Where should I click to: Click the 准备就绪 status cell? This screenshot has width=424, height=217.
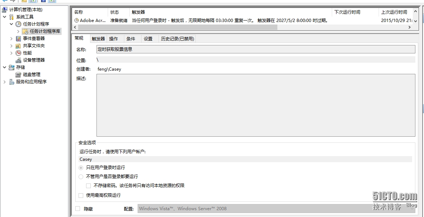(x=119, y=20)
